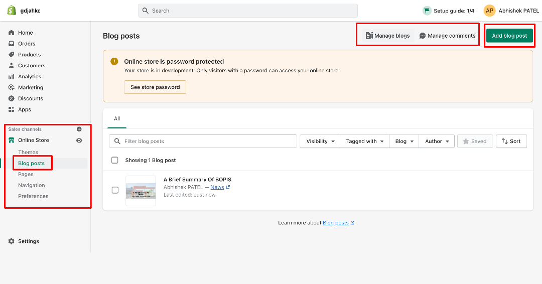Click external link icon next to News

pos(228,187)
